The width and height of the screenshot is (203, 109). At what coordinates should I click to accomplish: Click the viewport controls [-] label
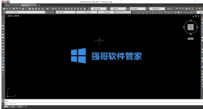(6, 16)
